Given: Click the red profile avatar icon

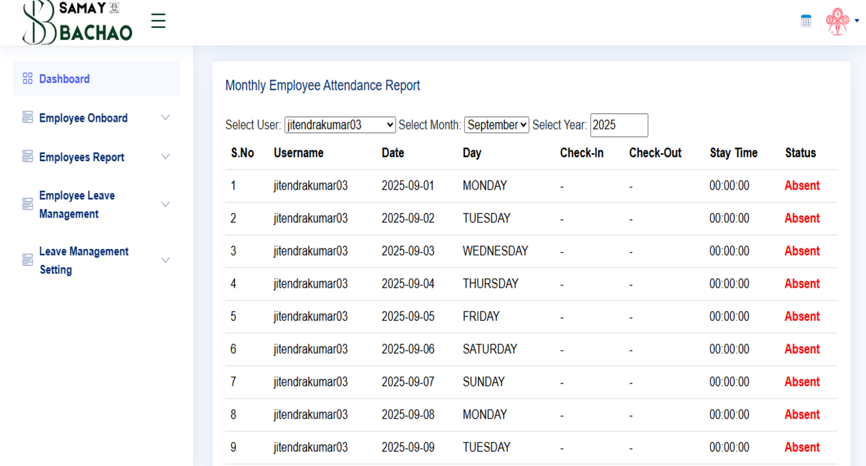Looking at the screenshot, I should [837, 21].
